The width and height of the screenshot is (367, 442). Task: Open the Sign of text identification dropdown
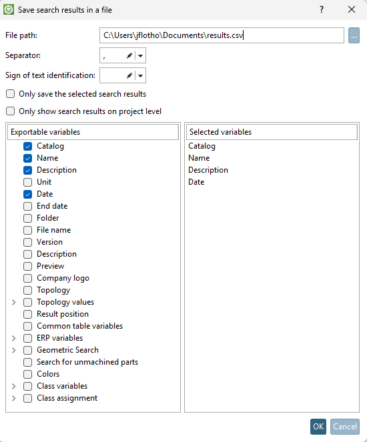(141, 75)
